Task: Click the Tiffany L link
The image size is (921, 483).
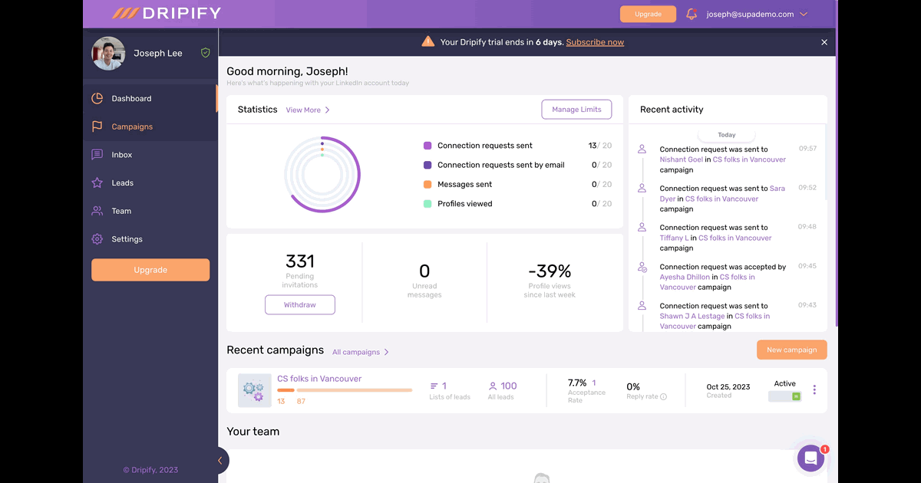Action: (674, 238)
